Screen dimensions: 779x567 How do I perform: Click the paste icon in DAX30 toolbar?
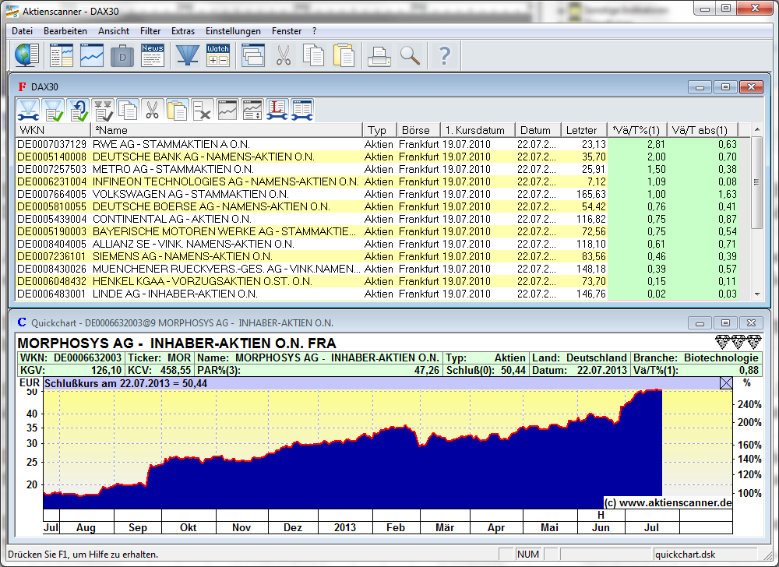[178, 110]
